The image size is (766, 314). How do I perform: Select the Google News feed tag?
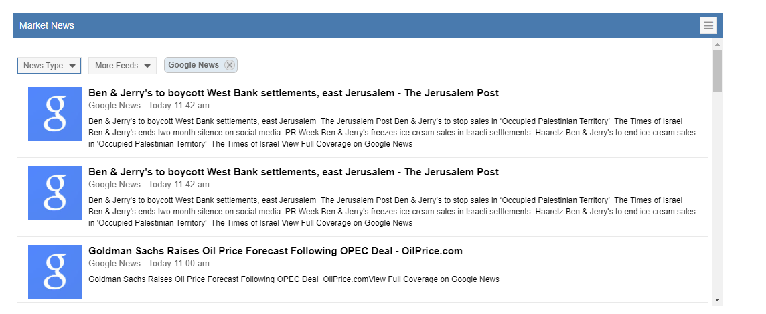[194, 65]
